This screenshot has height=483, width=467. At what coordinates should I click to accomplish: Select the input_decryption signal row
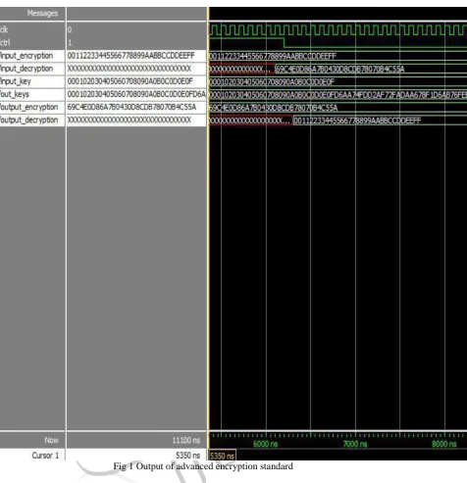26,69
